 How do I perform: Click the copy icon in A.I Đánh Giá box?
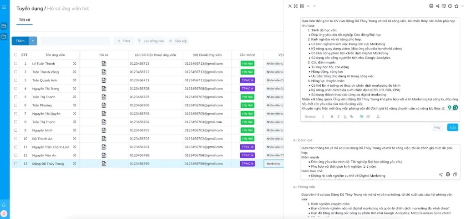coord(455,174)
